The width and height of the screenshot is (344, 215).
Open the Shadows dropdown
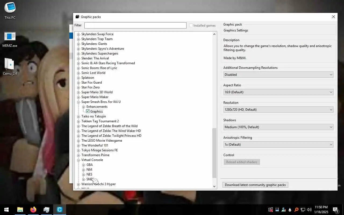(x=278, y=127)
